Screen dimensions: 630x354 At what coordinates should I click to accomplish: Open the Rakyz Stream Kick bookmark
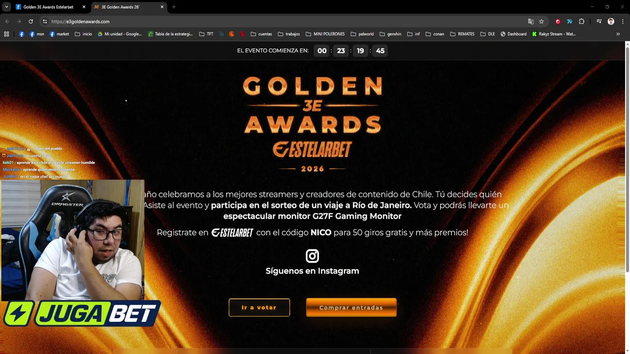(x=554, y=34)
